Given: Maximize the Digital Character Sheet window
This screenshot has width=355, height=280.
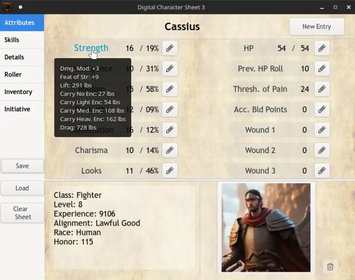Looking at the screenshot, I should pyautogui.click(x=335, y=7).
